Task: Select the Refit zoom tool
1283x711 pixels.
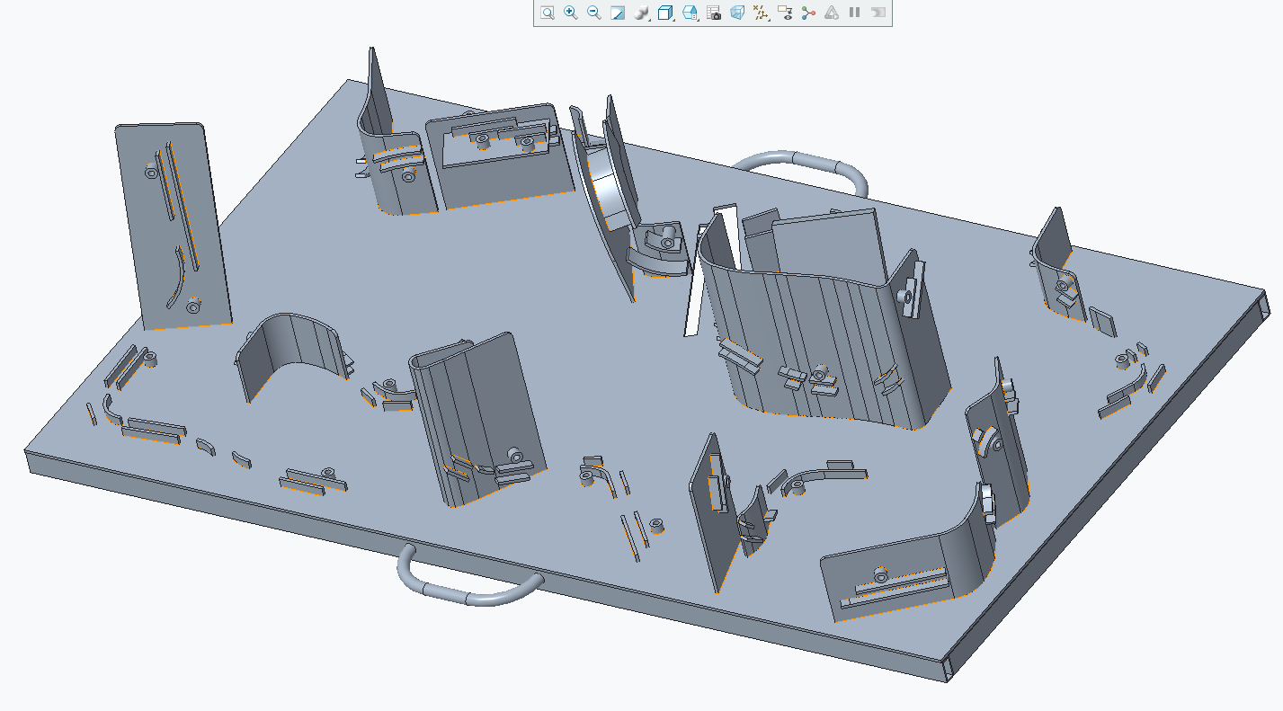Action: pos(547,13)
